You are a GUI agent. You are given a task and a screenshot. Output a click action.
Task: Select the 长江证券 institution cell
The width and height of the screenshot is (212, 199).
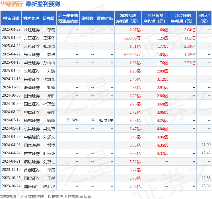(32, 30)
